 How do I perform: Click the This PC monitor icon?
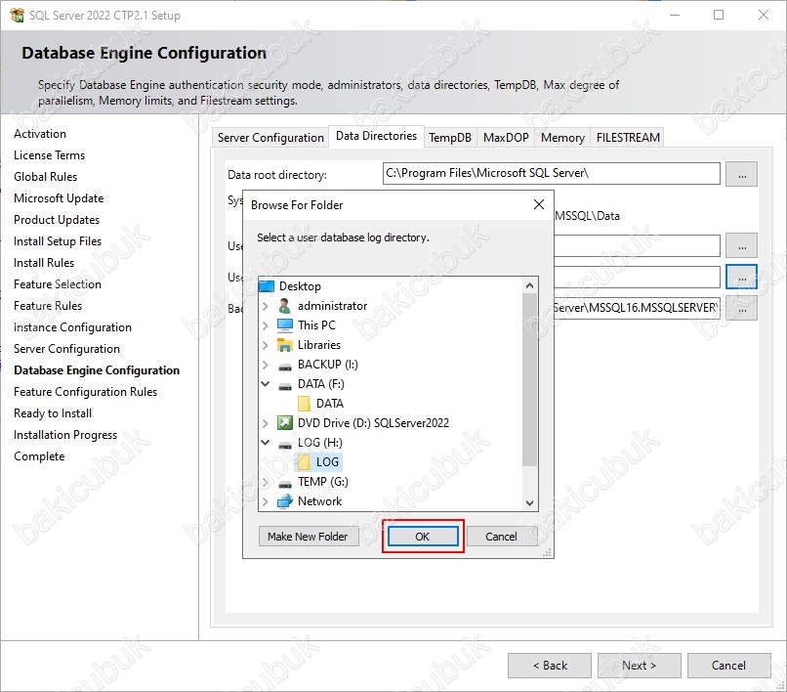pyautogui.click(x=284, y=325)
